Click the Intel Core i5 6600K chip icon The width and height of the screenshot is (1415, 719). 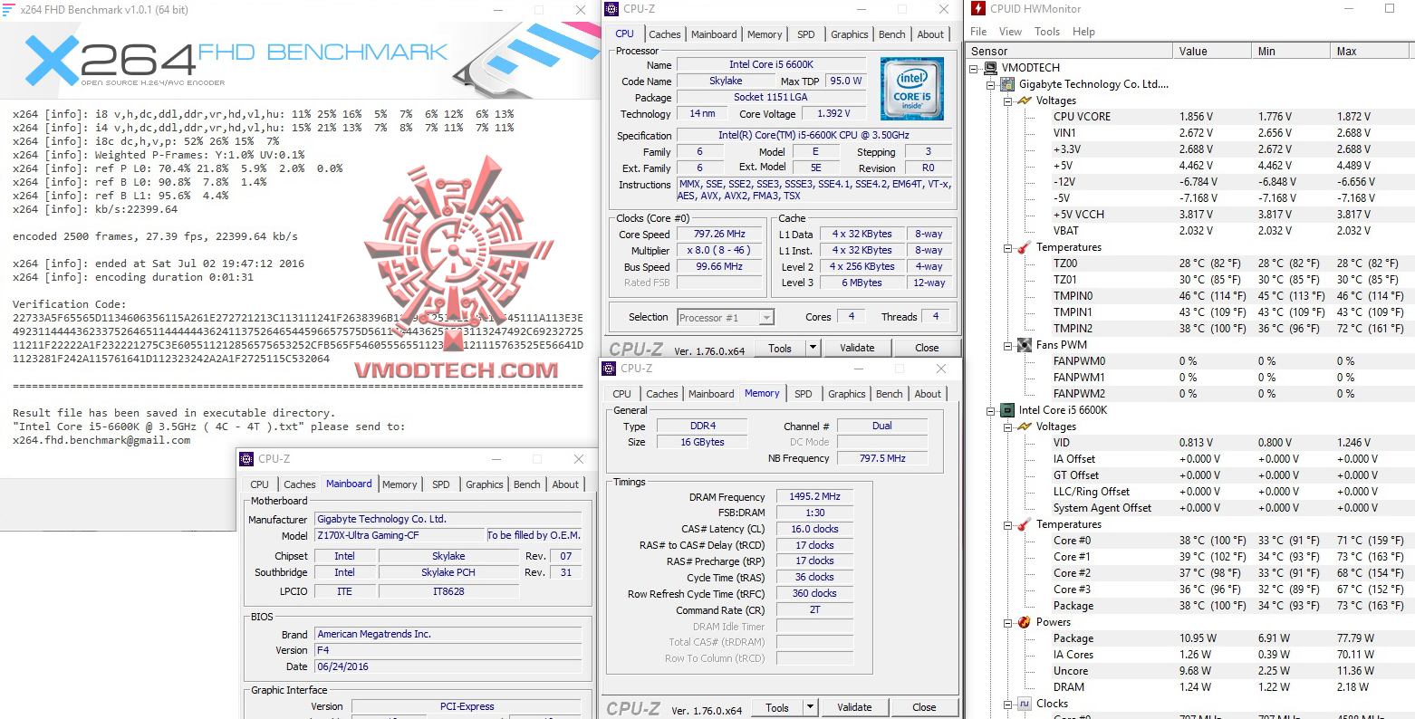coord(1006,409)
